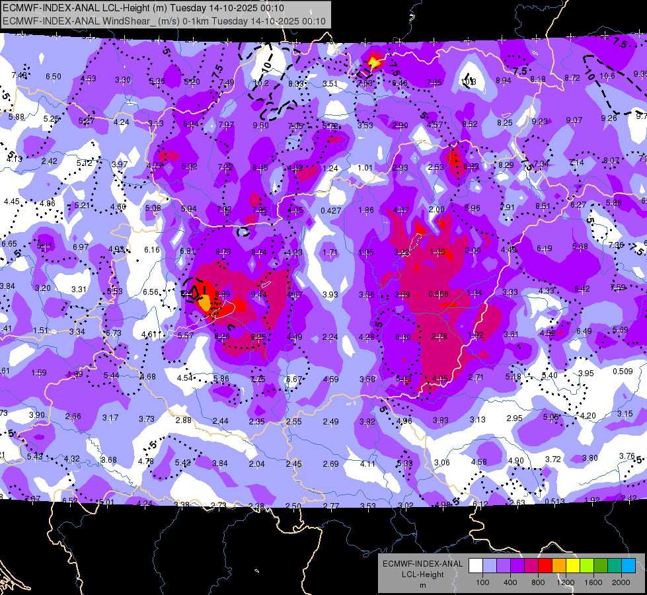The width and height of the screenshot is (647, 595).
Task: Click the grid value 6.30
Action: click(403, 337)
